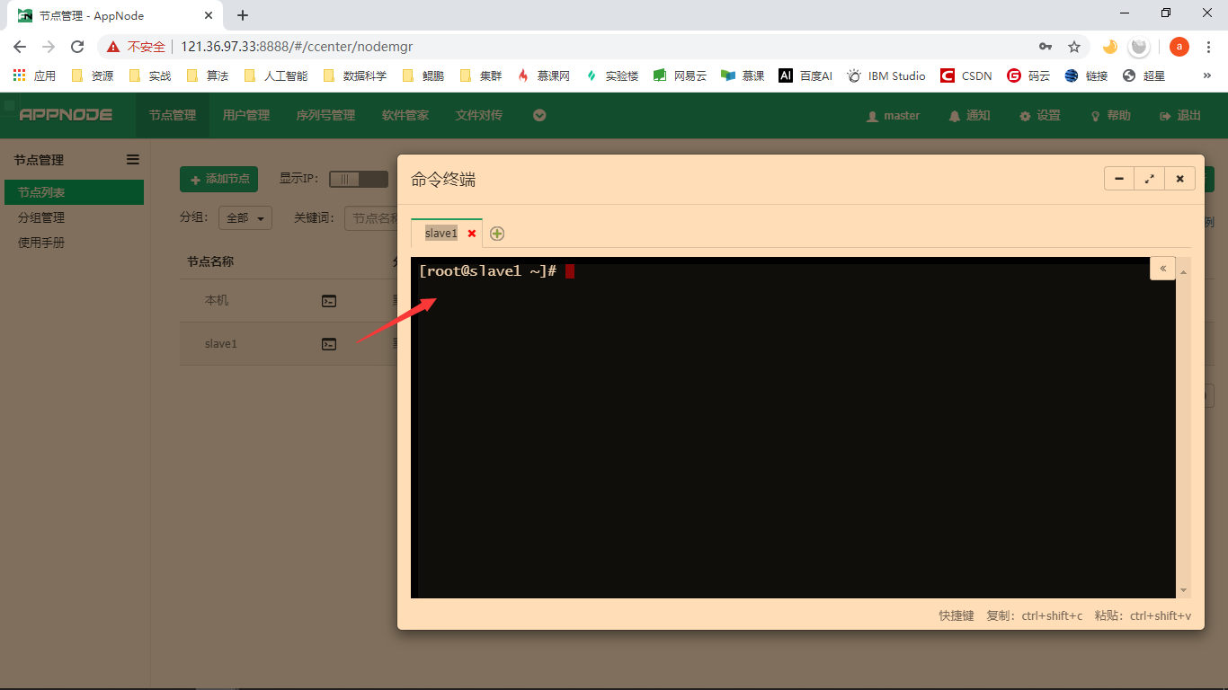
Task: Open the 序列号管理 top menu
Action: [325, 115]
